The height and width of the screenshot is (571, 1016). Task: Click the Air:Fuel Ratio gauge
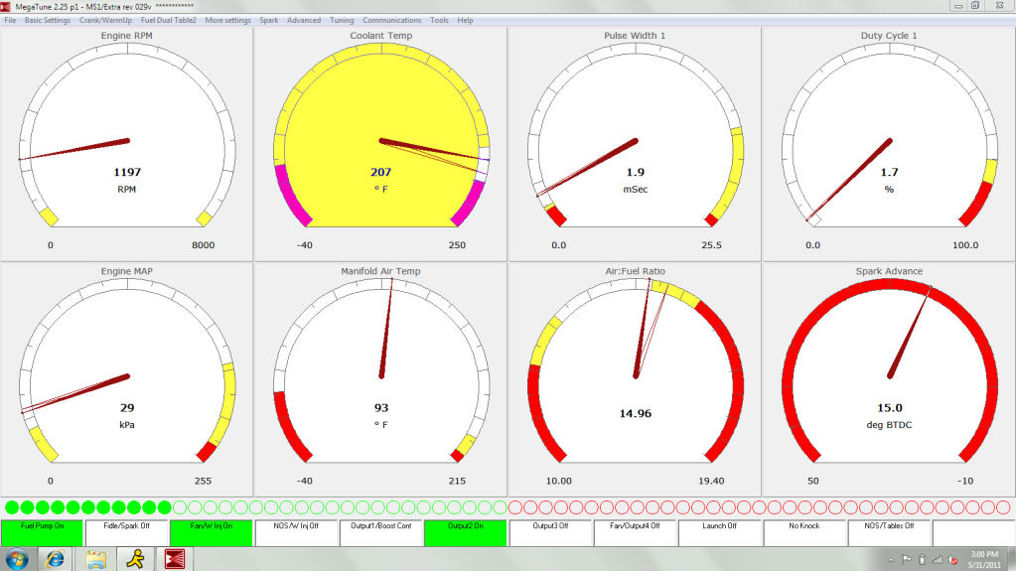(x=635, y=379)
